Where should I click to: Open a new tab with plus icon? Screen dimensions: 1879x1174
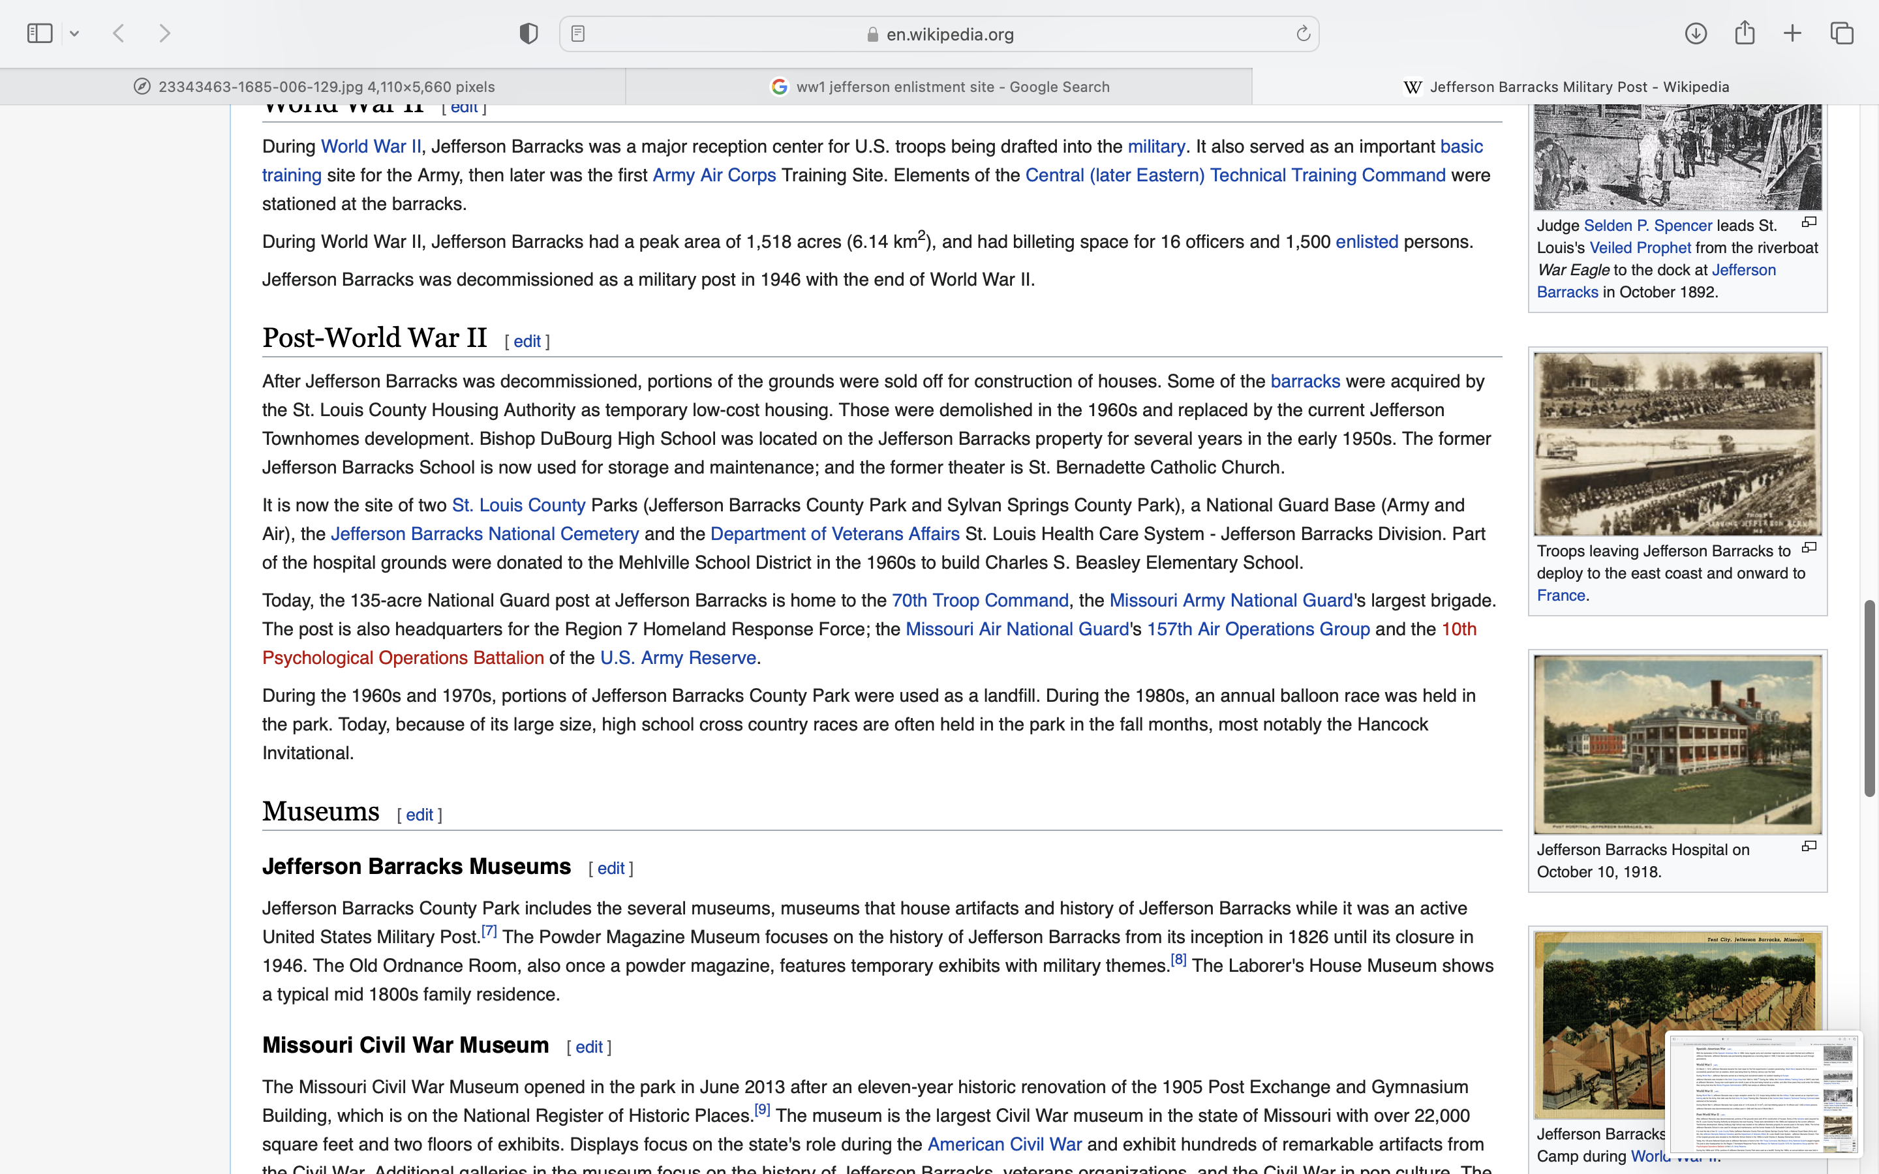[x=1793, y=33]
